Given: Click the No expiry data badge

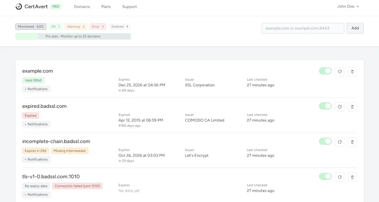Looking at the screenshot, I should point(36,186).
